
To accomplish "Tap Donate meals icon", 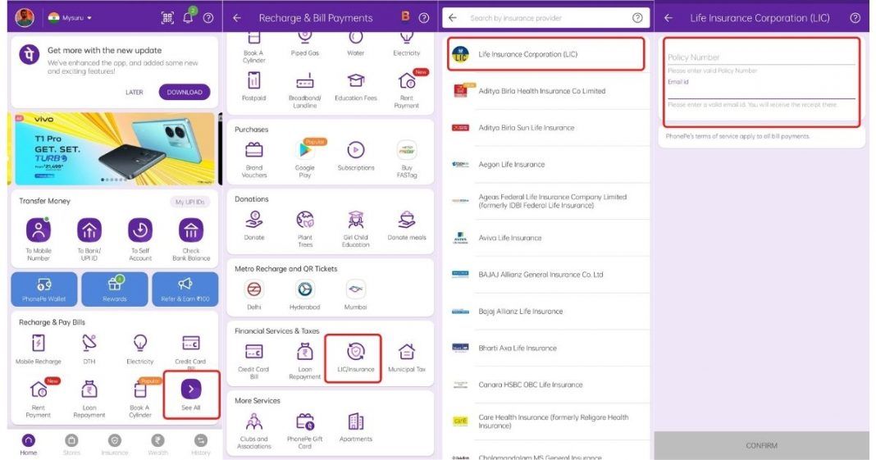I will [x=407, y=220].
